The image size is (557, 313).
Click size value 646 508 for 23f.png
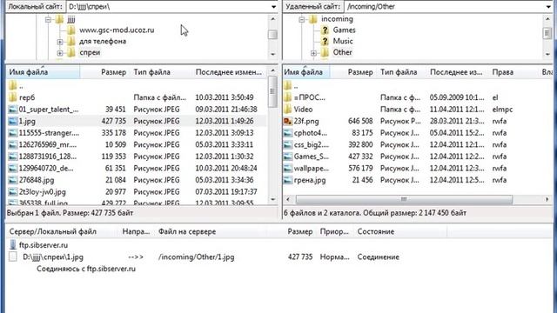(x=360, y=121)
